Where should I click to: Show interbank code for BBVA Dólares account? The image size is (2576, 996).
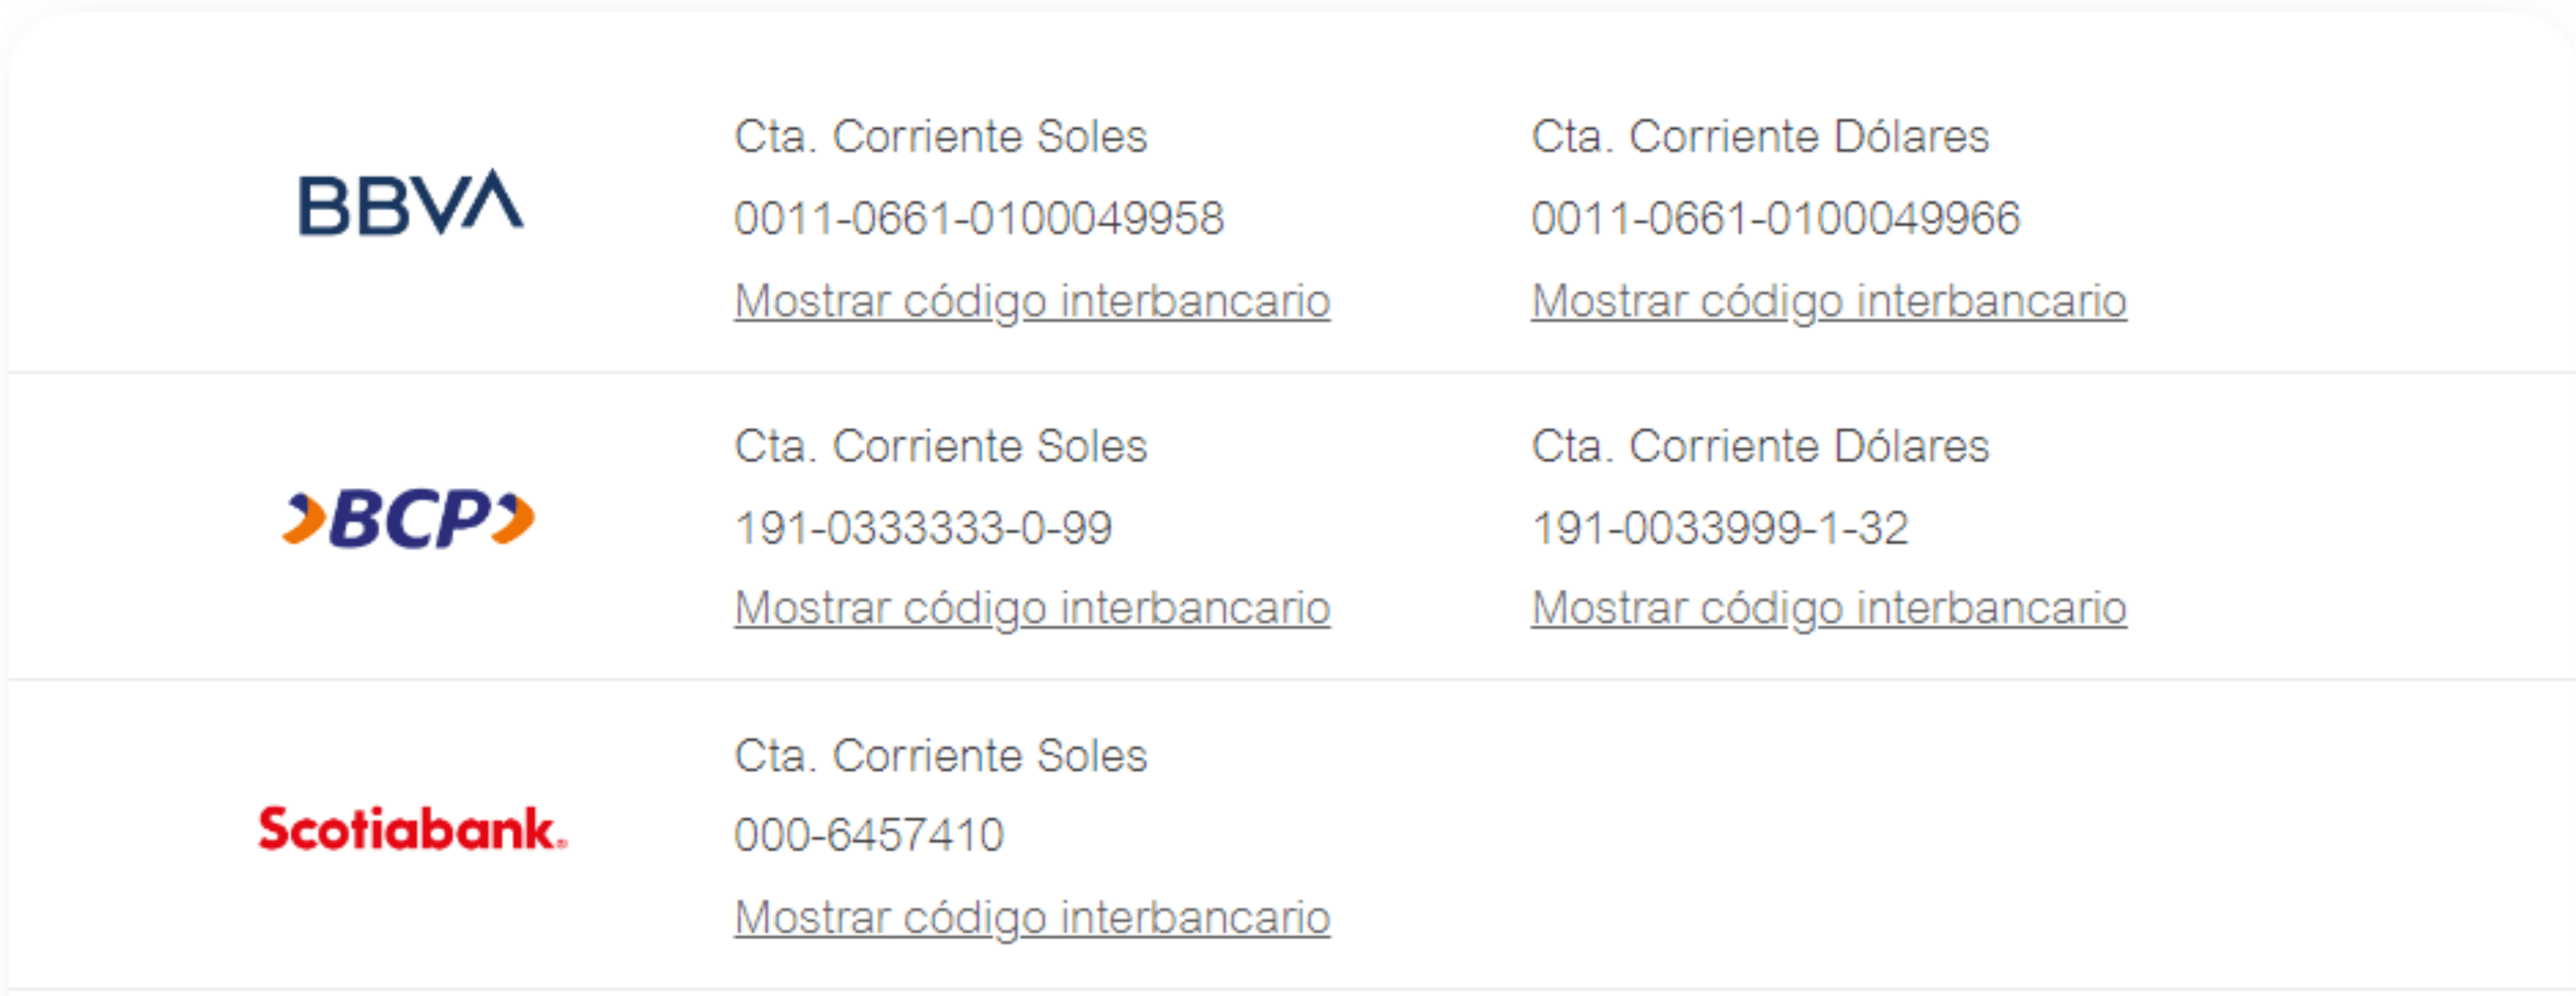tap(1828, 301)
